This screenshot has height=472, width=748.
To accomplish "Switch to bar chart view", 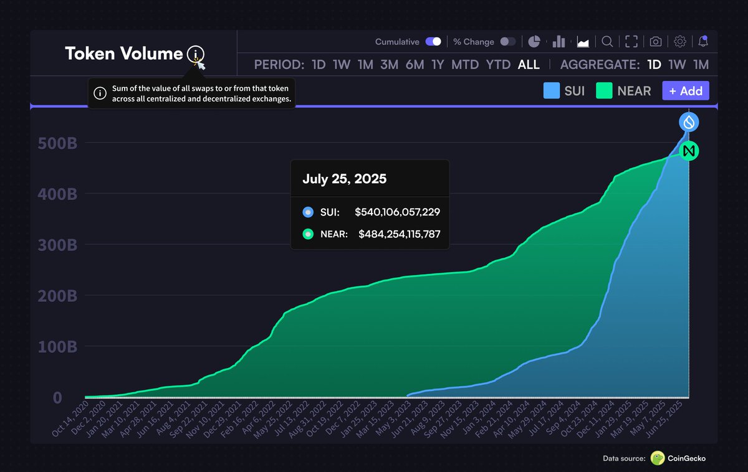I will pos(559,42).
